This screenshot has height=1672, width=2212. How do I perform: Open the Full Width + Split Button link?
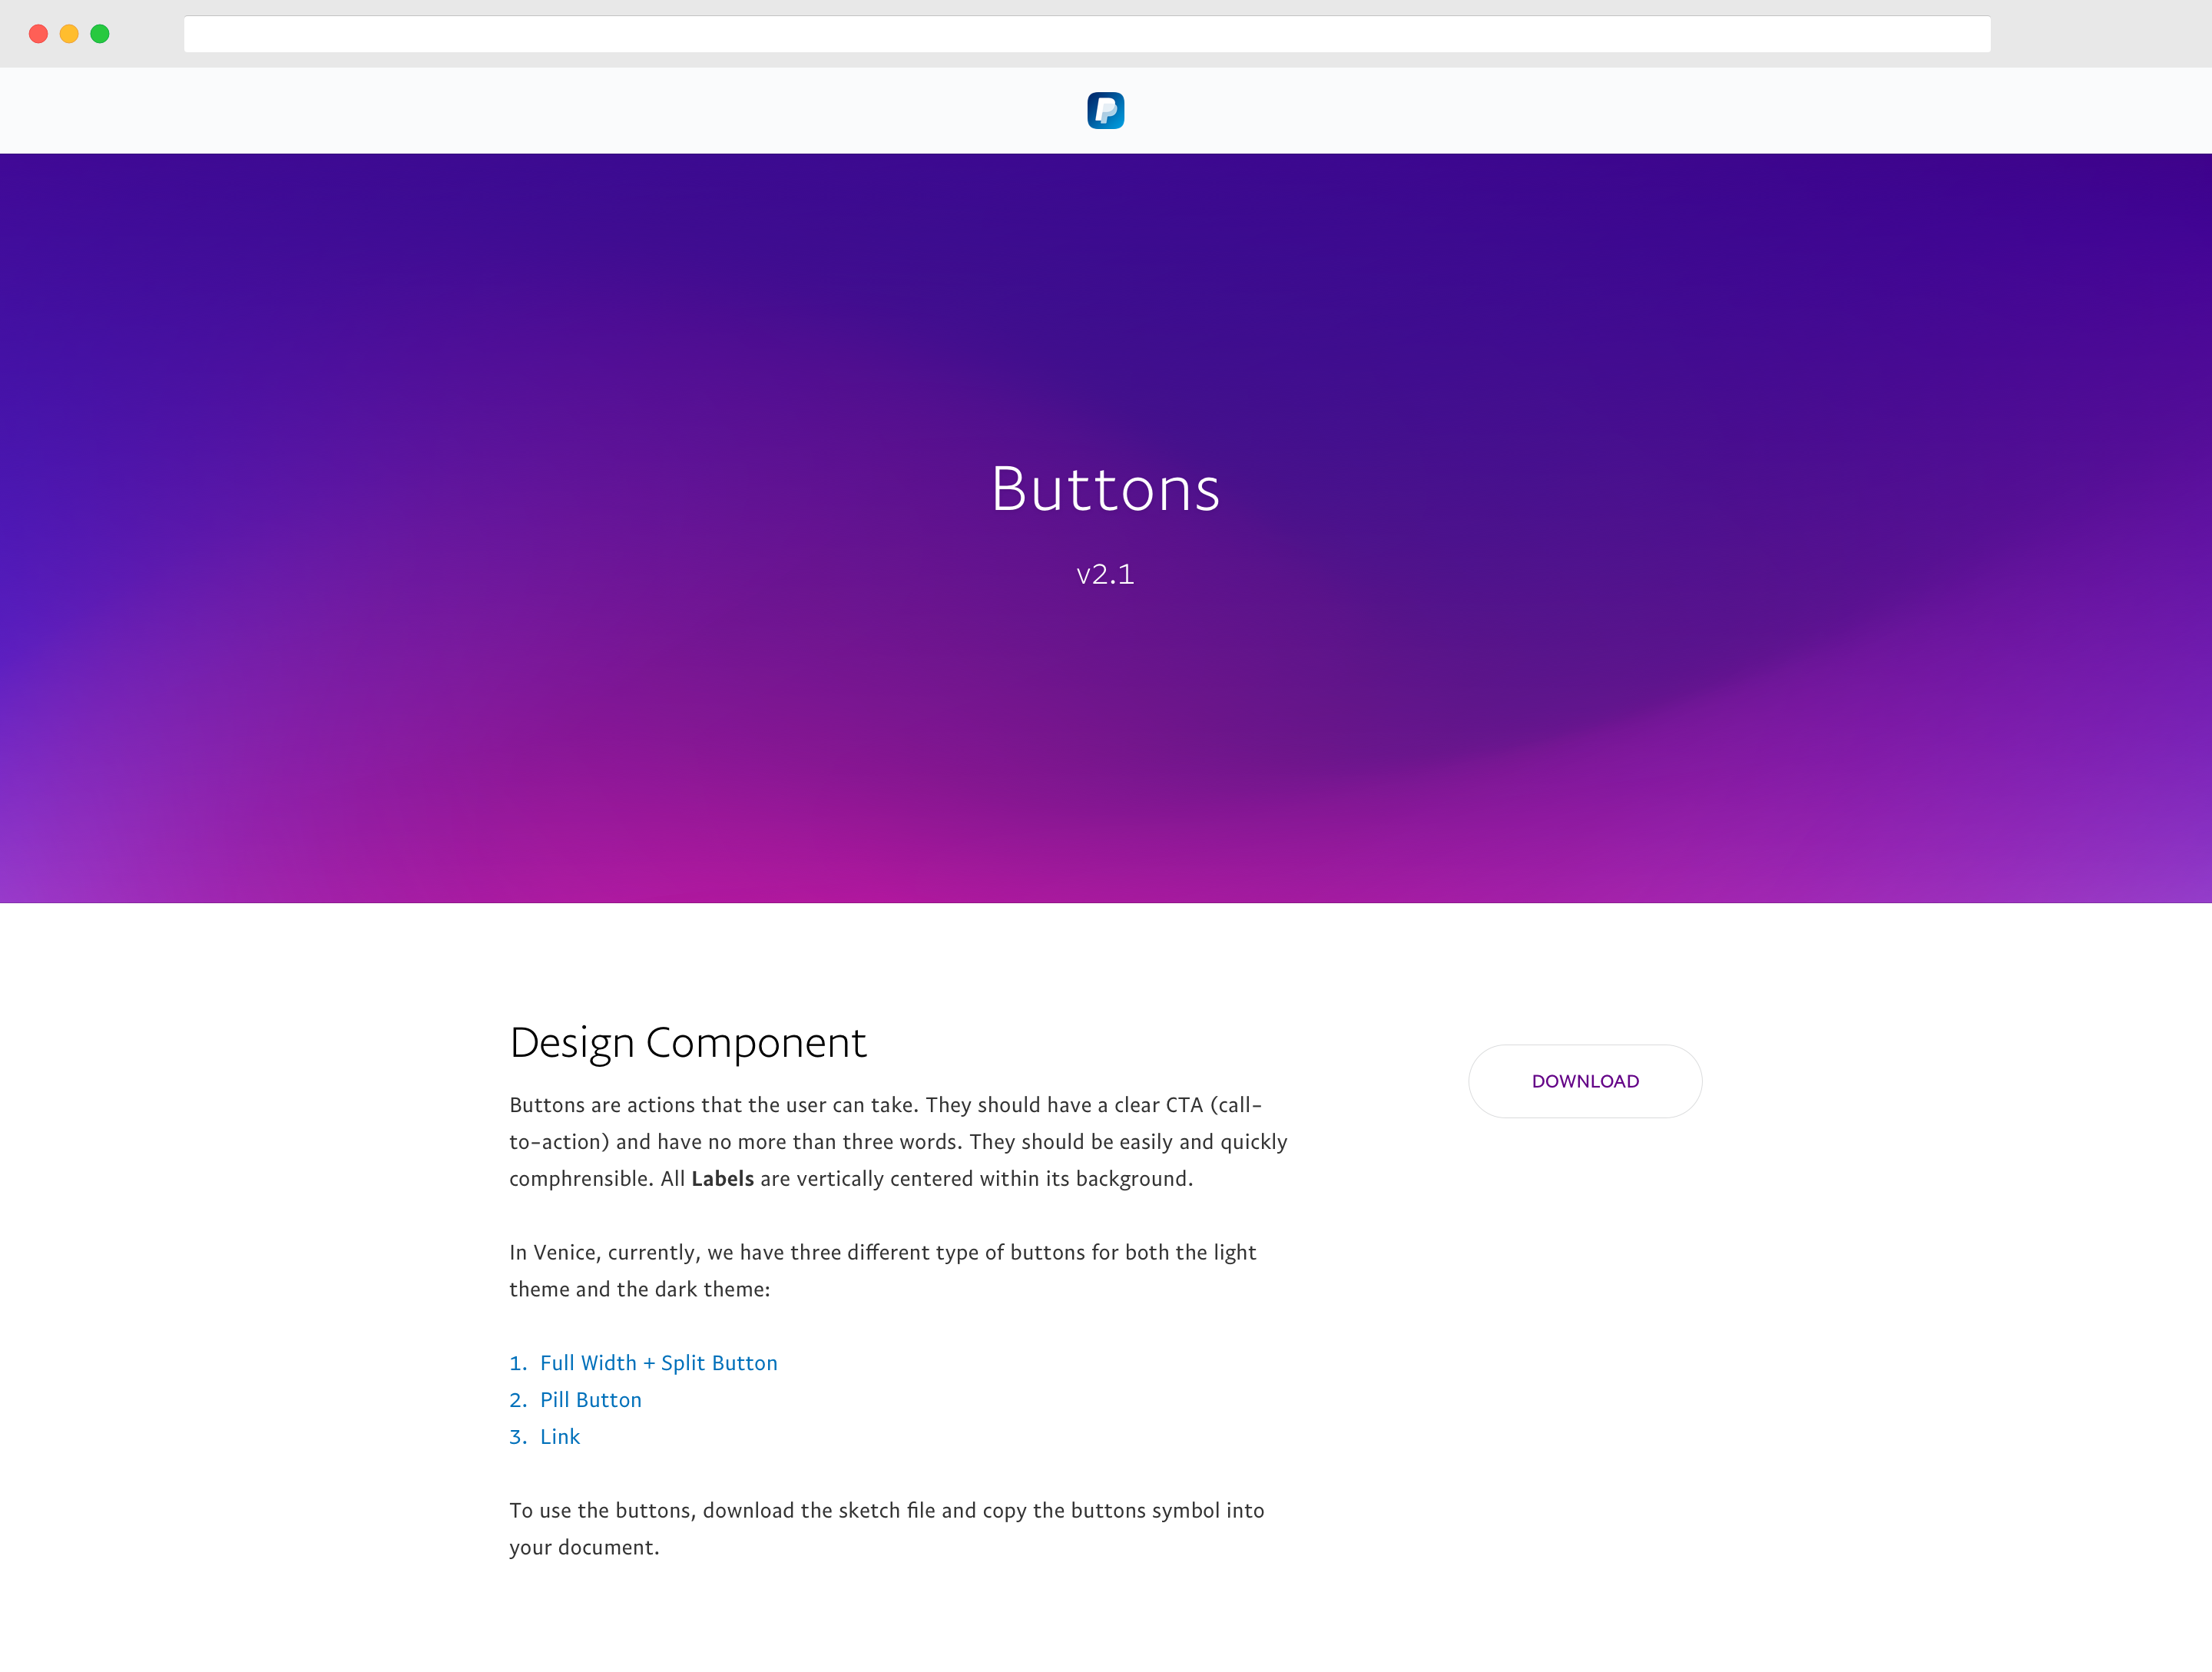(x=658, y=1363)
